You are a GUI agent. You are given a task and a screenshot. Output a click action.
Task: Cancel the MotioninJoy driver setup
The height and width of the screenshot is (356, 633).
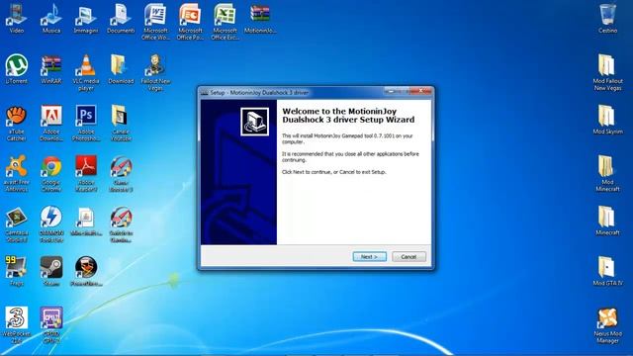pos(408,257)
